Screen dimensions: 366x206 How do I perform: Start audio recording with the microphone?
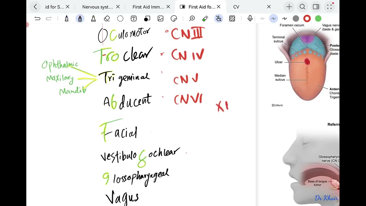tap(250, 19)
